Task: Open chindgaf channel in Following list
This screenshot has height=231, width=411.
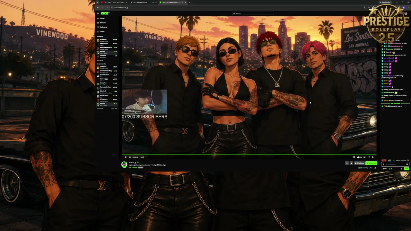Action: (108, 56)
